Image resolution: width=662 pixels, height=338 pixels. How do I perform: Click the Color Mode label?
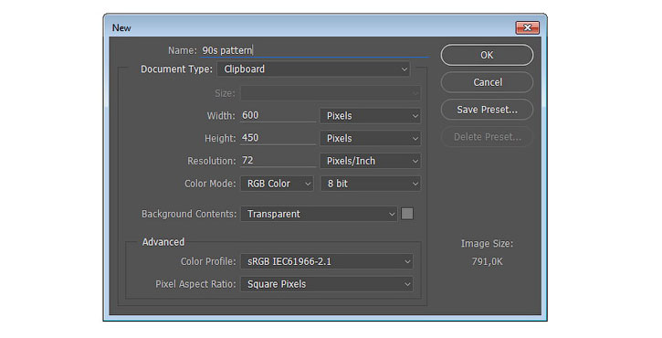210,184
